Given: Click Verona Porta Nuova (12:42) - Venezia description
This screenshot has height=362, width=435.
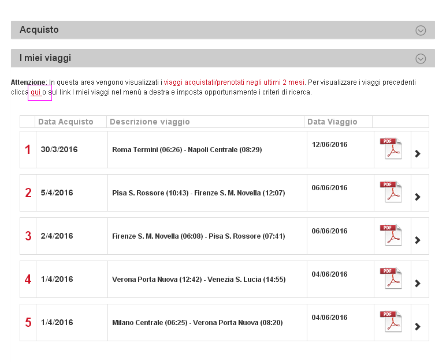Looking at the screenshot, I should pyautogui.click(x=199, y=279).
